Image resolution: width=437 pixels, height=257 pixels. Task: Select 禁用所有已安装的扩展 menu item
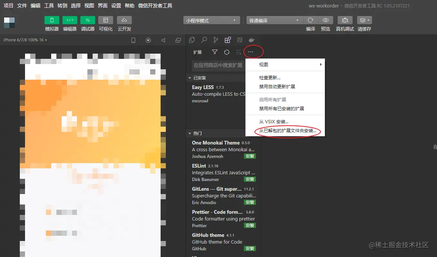pos(285,109)
